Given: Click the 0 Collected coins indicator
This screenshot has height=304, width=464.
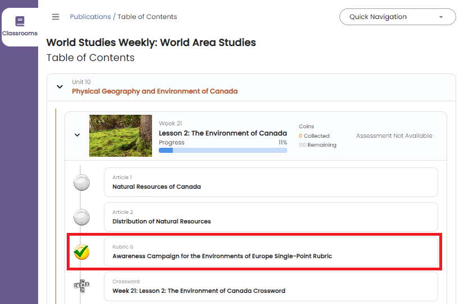Looking at the screenshot, I should click(314, 136).
